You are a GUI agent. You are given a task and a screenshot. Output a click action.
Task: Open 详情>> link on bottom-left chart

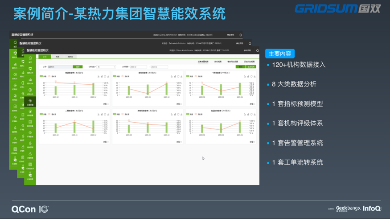pyautogui.click(x=106, y=142)
